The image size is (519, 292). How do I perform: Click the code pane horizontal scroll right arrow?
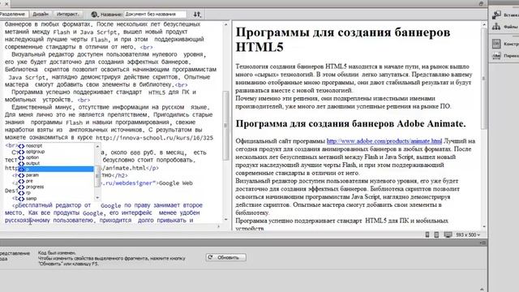218,226
